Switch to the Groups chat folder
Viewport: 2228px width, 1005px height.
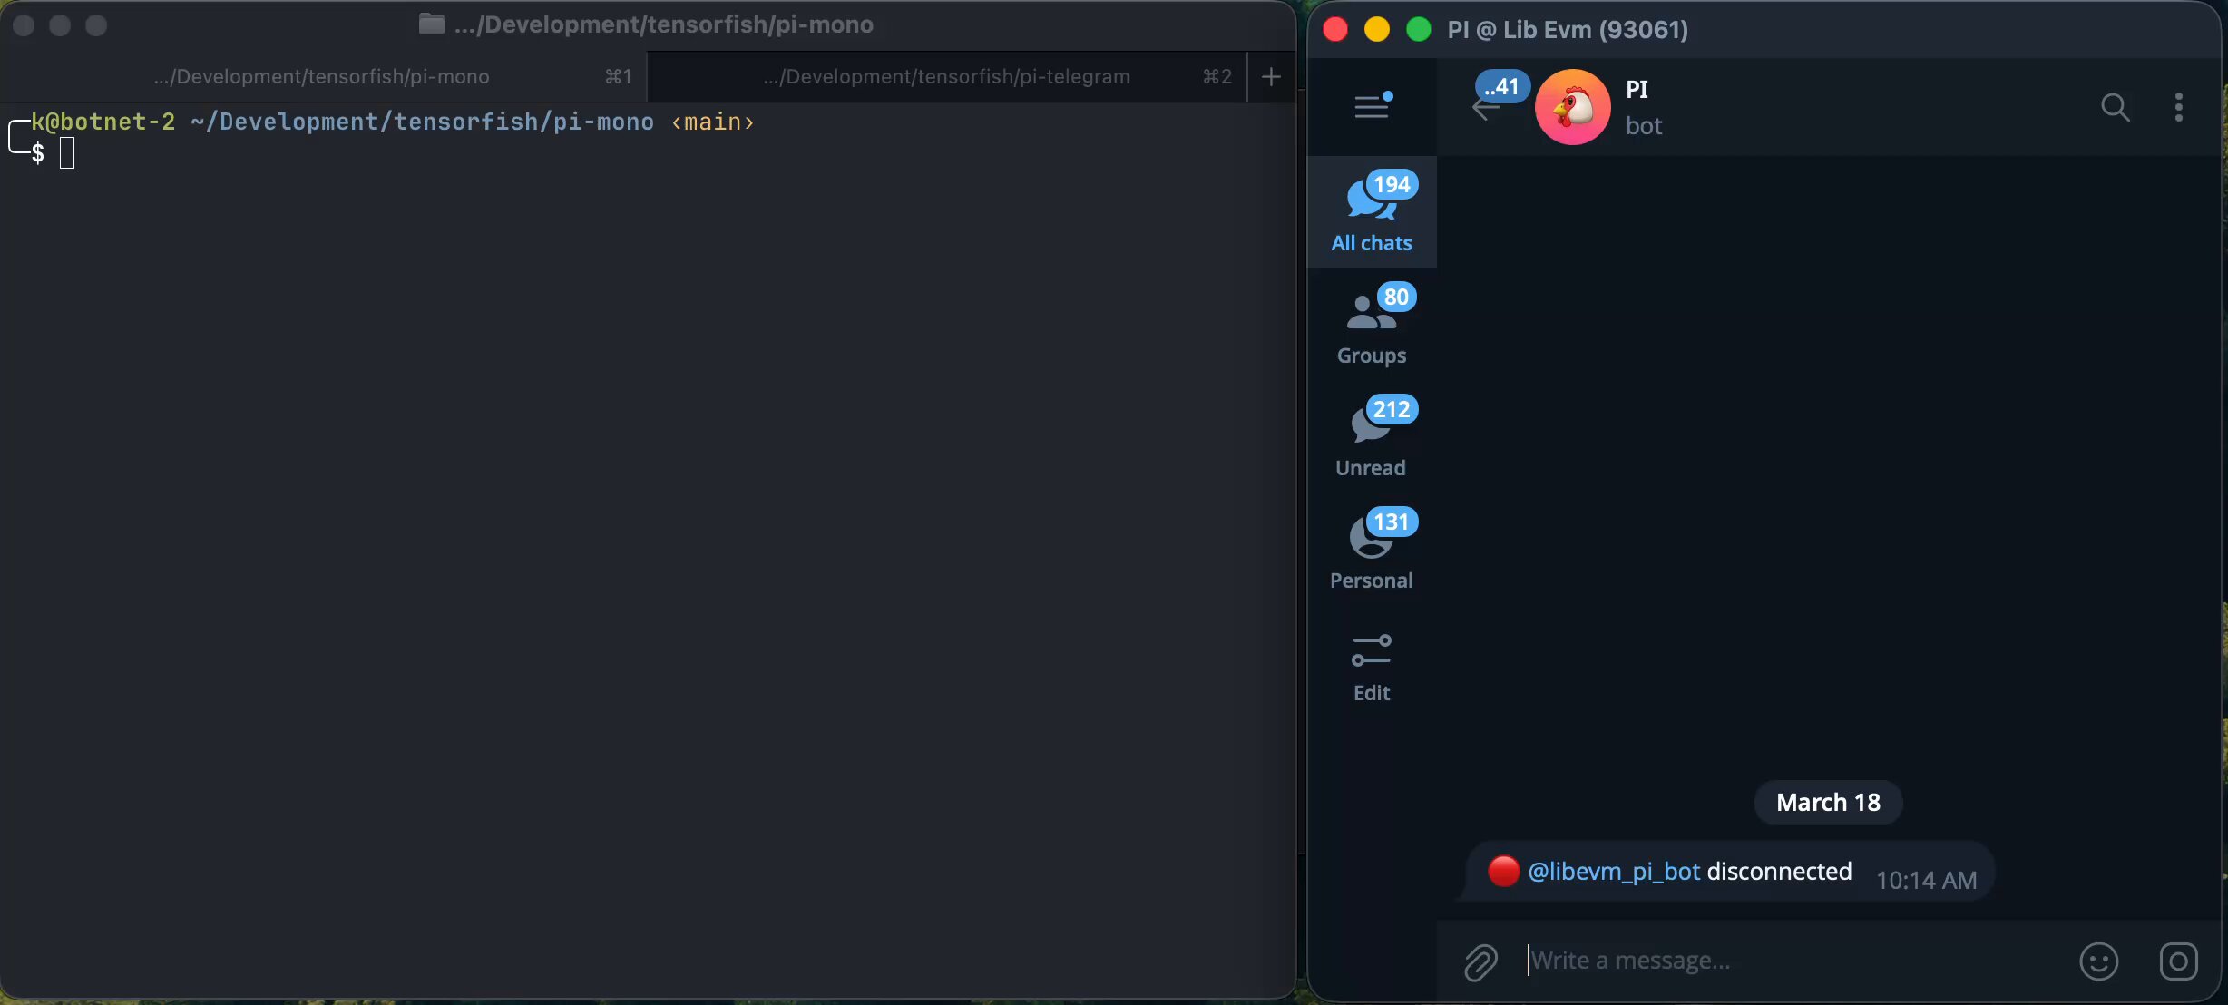tap(1372, 325)
